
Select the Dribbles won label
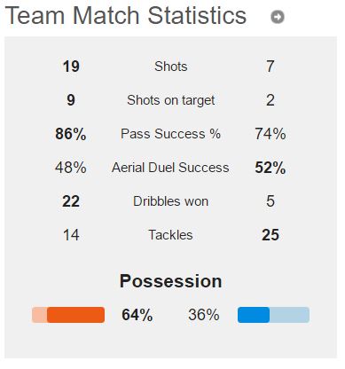(171, 201)
